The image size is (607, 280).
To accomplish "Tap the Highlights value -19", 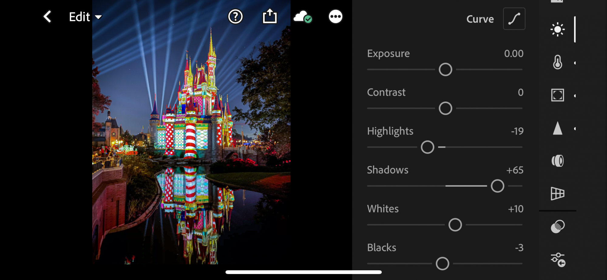I will coord(517,131).
